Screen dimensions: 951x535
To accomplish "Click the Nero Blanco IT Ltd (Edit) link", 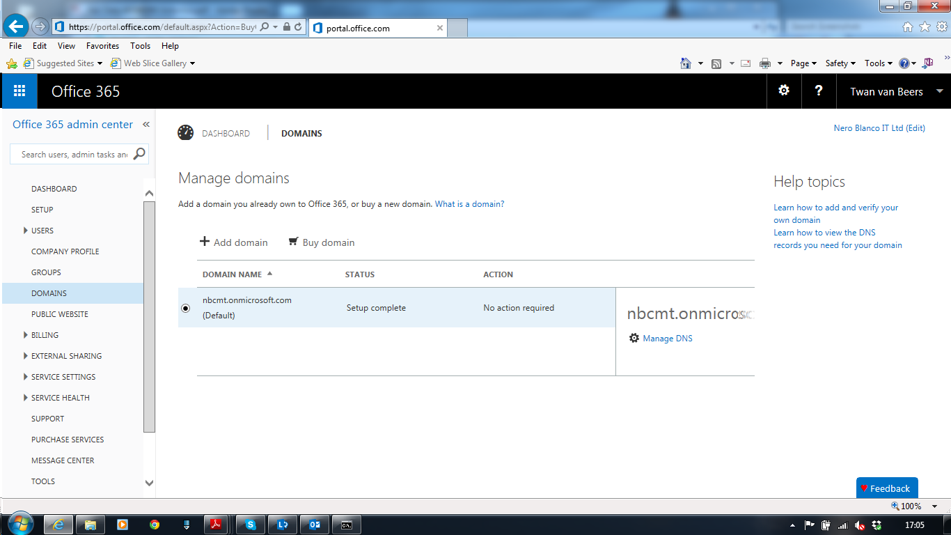I will [879, 128].
